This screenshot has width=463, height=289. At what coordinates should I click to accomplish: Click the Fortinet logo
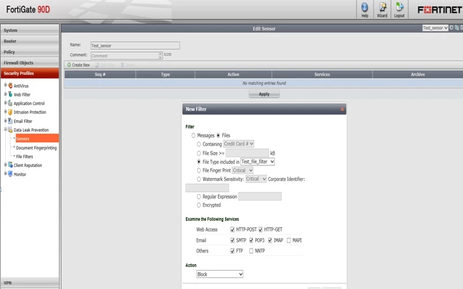(439, 10)
